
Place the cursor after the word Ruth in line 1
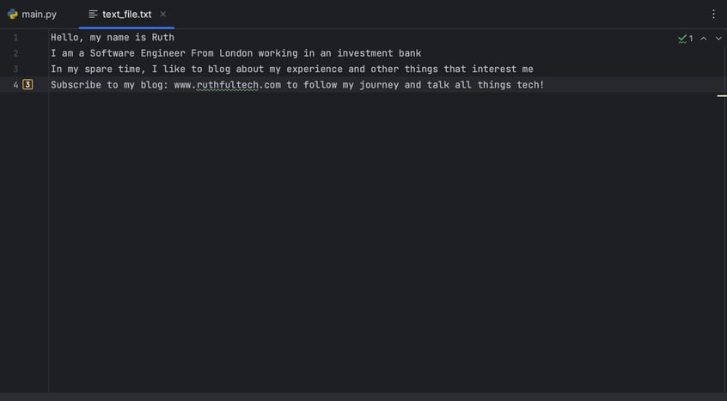(174, 38)
